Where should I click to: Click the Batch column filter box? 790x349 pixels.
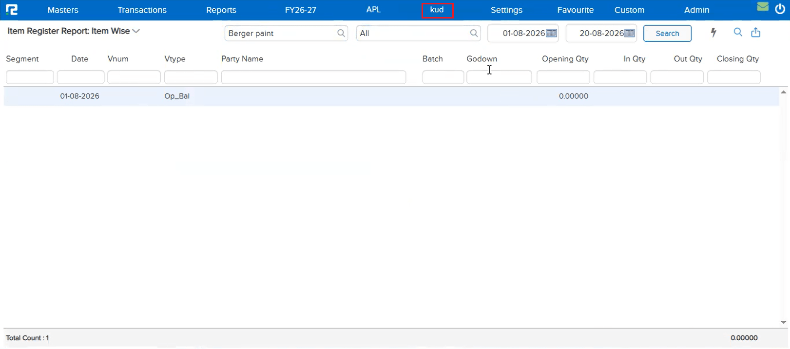pyautogui.click(x=443, y=77)
